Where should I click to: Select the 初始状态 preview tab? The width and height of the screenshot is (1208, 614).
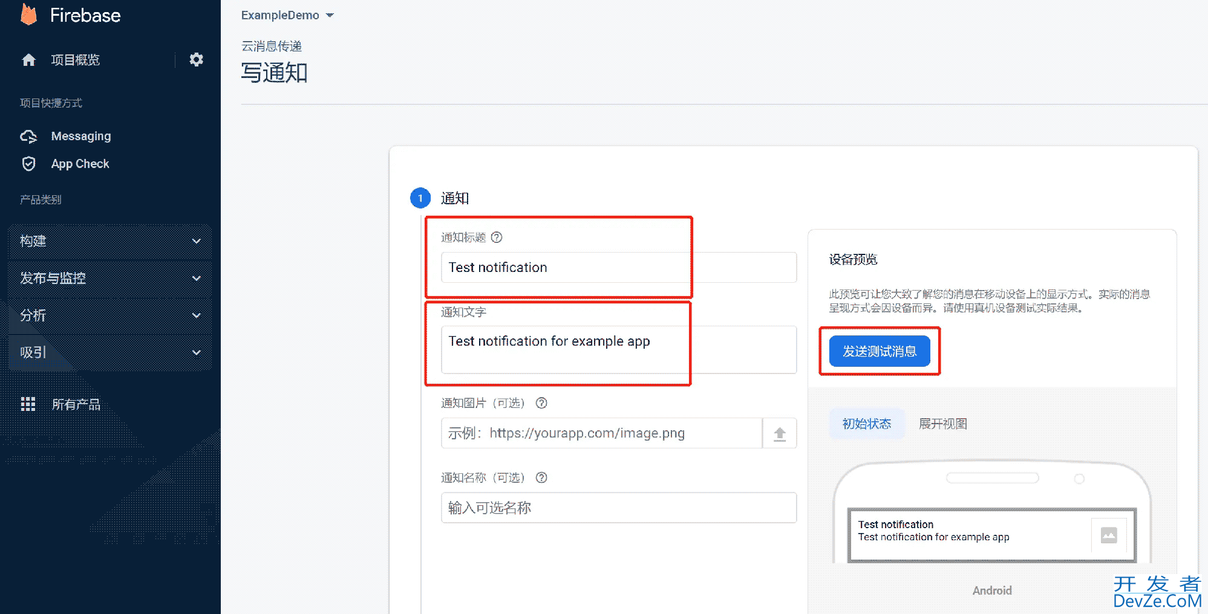pyautogui.click(x=867, y=424)
